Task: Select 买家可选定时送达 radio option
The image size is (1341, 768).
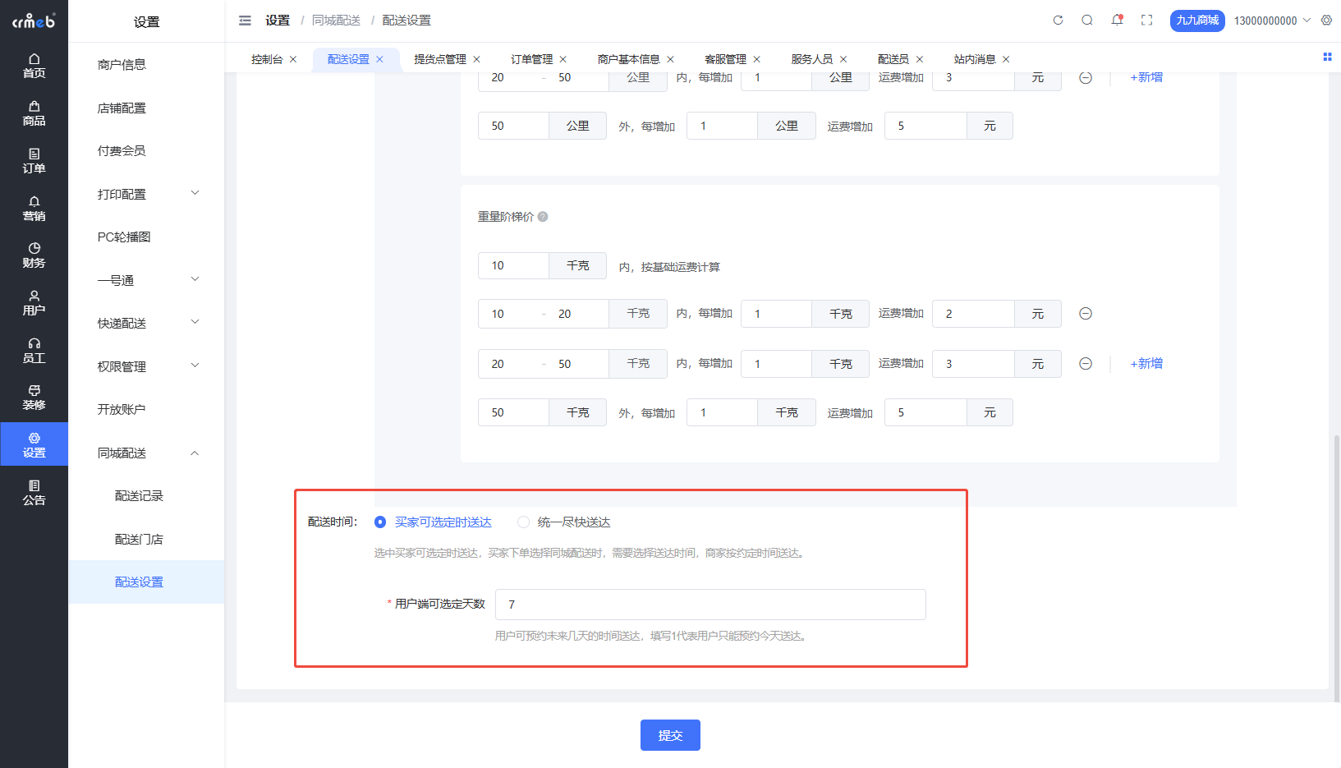Action: coord(380,522)
